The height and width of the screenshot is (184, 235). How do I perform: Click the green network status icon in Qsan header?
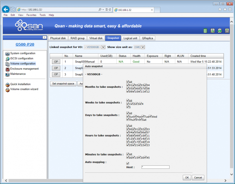tap(220, 30)
